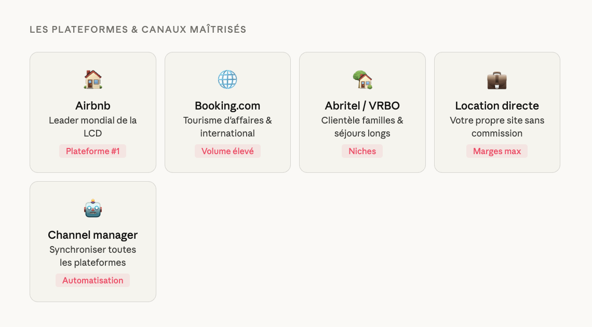Click 'Clientèle familles & séjours longs' text
The image size is (592, 327).
(362, 127)
